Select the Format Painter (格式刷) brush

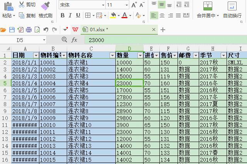point(46,6)
